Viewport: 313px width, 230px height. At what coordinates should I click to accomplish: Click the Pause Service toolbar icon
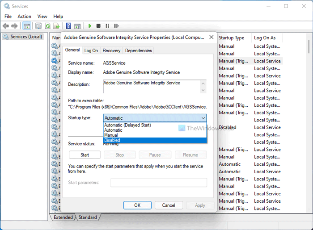pyautogui.click(x=107, y=26)
